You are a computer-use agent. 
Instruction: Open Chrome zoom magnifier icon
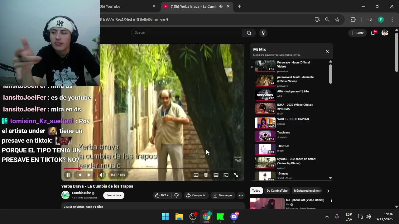point(327,20)
